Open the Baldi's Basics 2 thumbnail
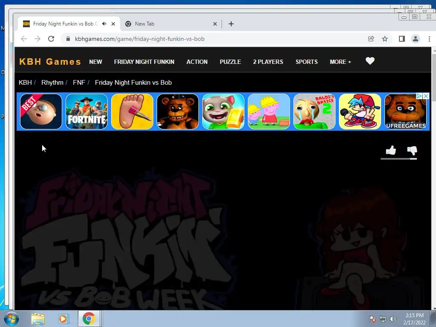The width and height of the screenshot is (436, 327). (314, 112)
